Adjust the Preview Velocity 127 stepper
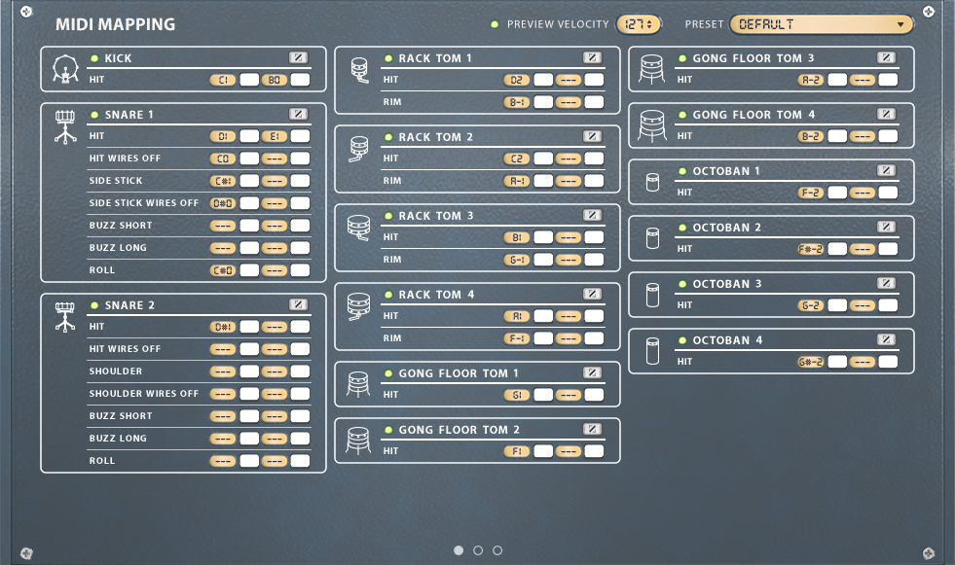Viewport: 955px width, 565px height. pyautogui.click(x=639, y=24)
